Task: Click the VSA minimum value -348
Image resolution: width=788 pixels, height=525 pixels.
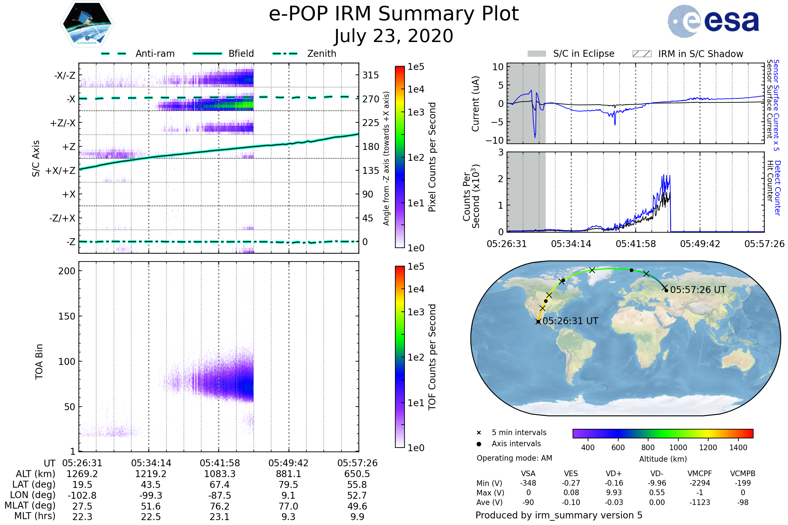Action: pyautogui.click(x=528, y=483)
